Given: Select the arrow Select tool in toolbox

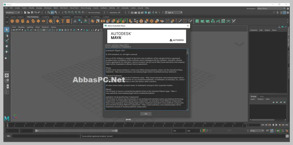Looking at the screenshot, I should pyautogui.click(x=7, y=29).
